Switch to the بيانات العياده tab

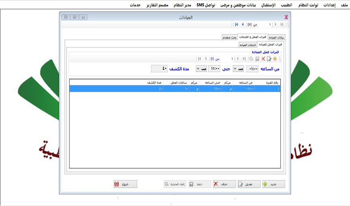pos(277,37)
